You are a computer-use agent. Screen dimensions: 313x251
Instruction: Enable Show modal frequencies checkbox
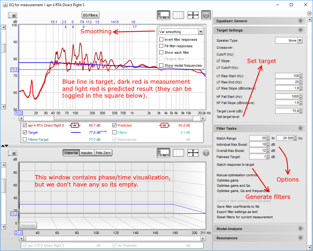161,65
